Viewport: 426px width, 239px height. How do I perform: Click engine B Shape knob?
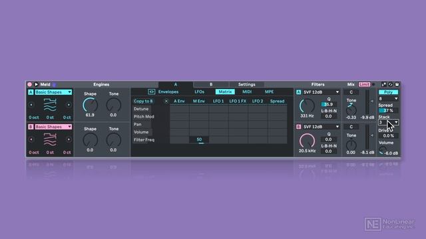[91, 140]
